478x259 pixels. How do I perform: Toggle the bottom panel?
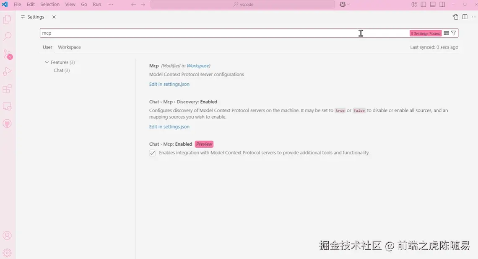point(433,4)
